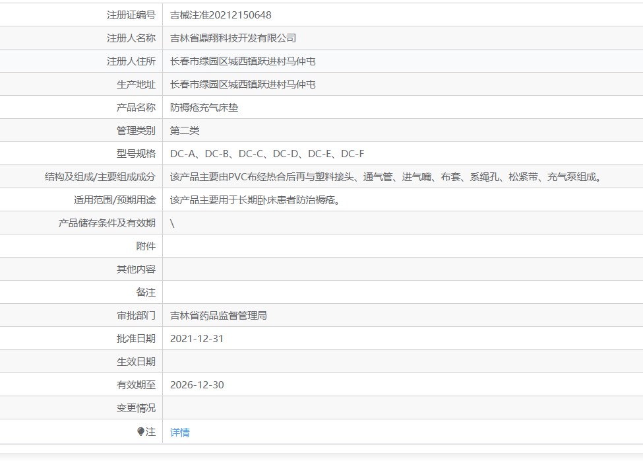Click the 注册人住所 label

(131, 61)
